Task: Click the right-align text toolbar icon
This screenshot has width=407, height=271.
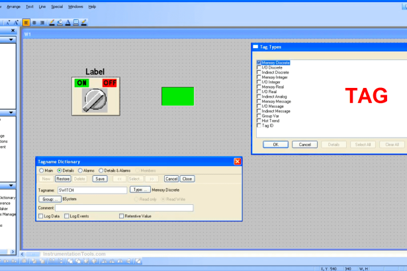Action: pos(42,22)
